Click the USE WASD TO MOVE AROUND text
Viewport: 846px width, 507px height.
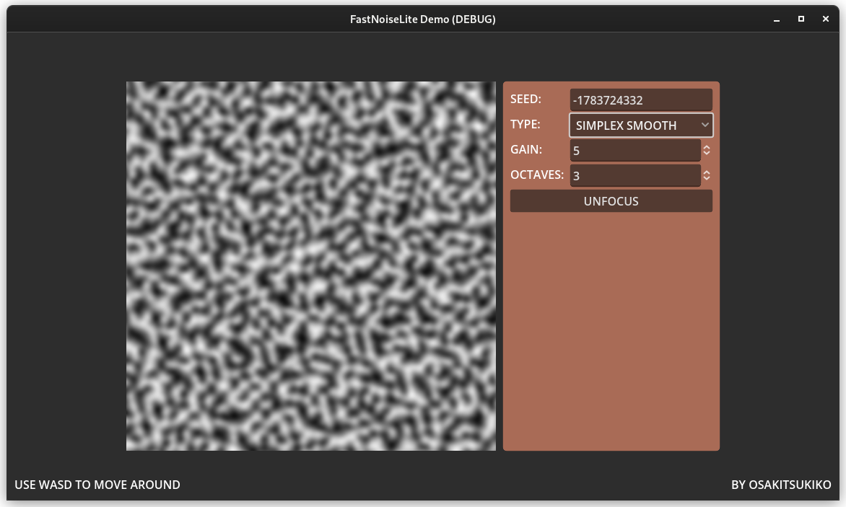coord(97,485)
